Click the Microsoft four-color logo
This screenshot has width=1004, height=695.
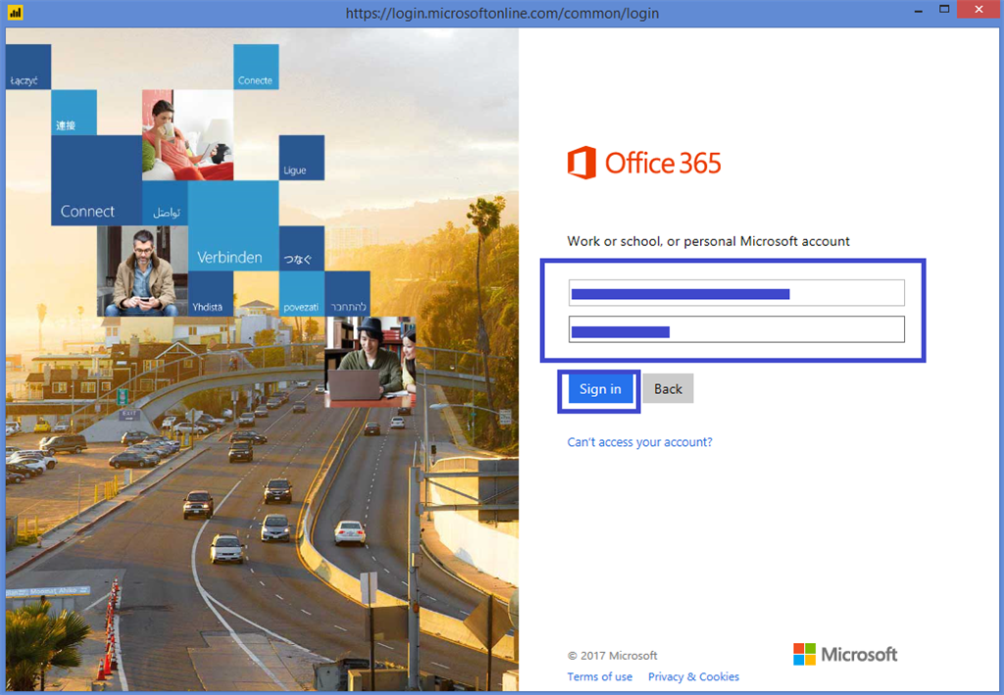point(804,654)
